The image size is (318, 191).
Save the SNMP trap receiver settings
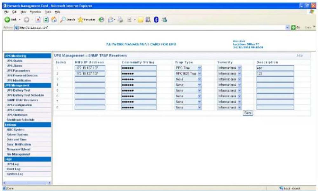248,113
